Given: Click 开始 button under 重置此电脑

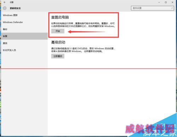Looking at the screenshot, I should tap(58, 31).
